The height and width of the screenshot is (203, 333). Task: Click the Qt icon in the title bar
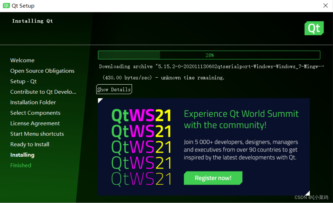[6, 6]
